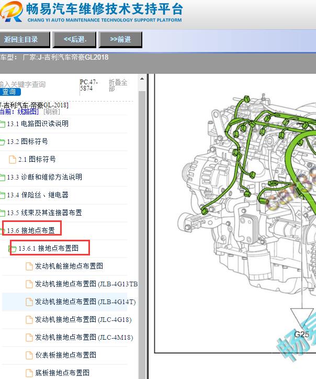
Task: Click the 返回主目录 button
Action: coord(25,39)
